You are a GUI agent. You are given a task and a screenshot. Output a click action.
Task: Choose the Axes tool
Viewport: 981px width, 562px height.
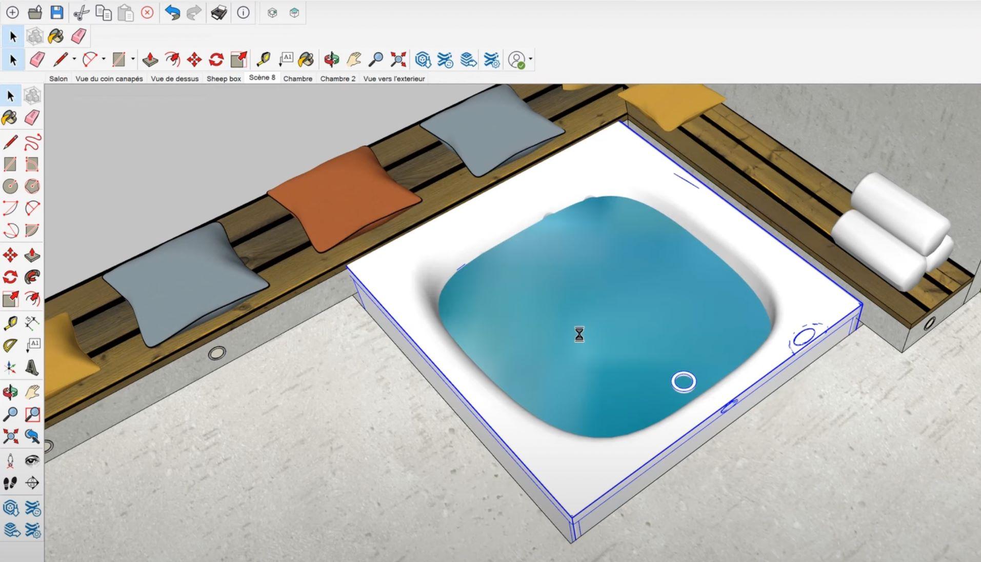point(10,367)
